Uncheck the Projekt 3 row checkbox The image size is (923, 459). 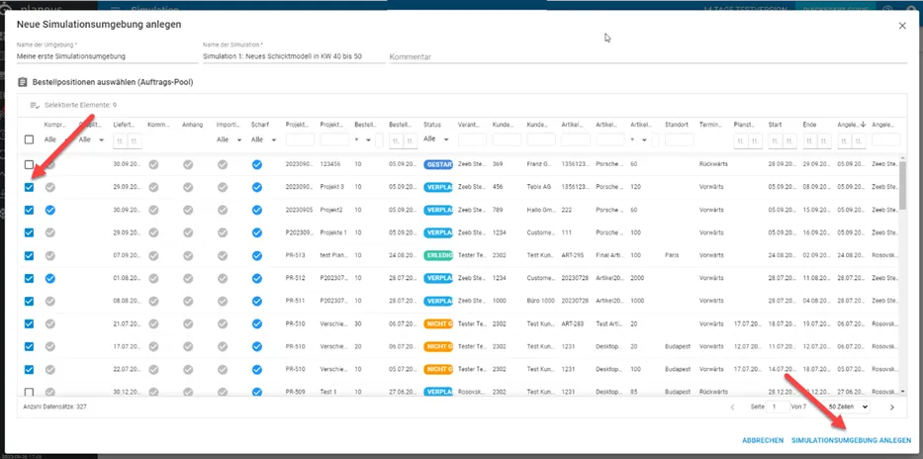pos(29,187)
